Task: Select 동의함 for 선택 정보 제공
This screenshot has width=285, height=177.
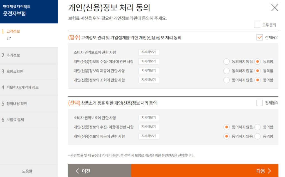Action: tap(258, 136)
